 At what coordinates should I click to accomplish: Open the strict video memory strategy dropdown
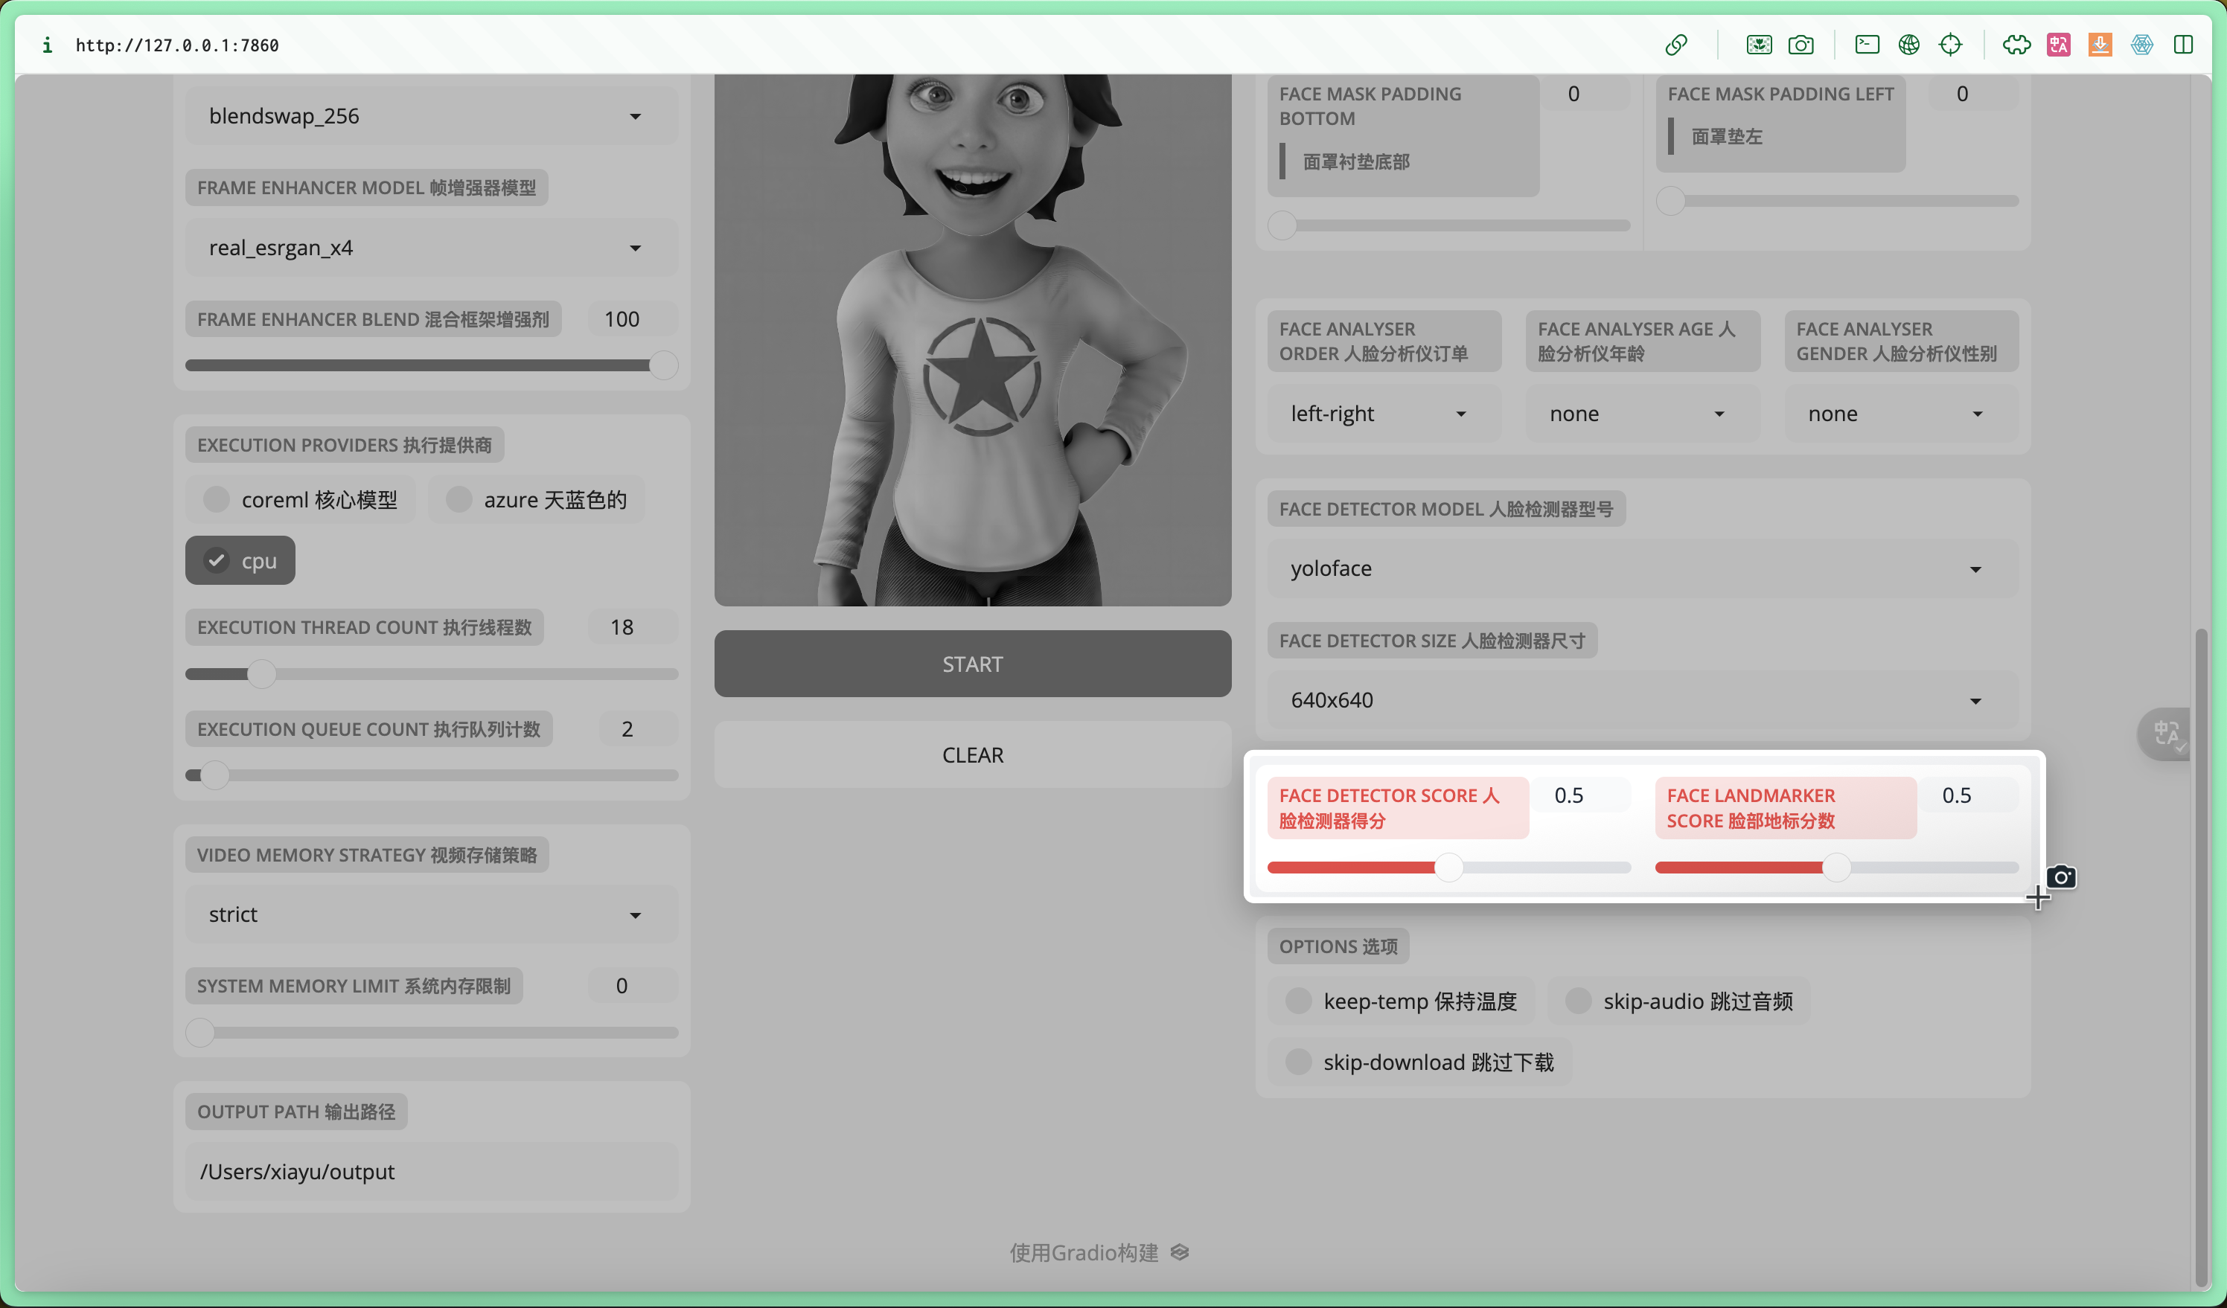tap(431, 914)
